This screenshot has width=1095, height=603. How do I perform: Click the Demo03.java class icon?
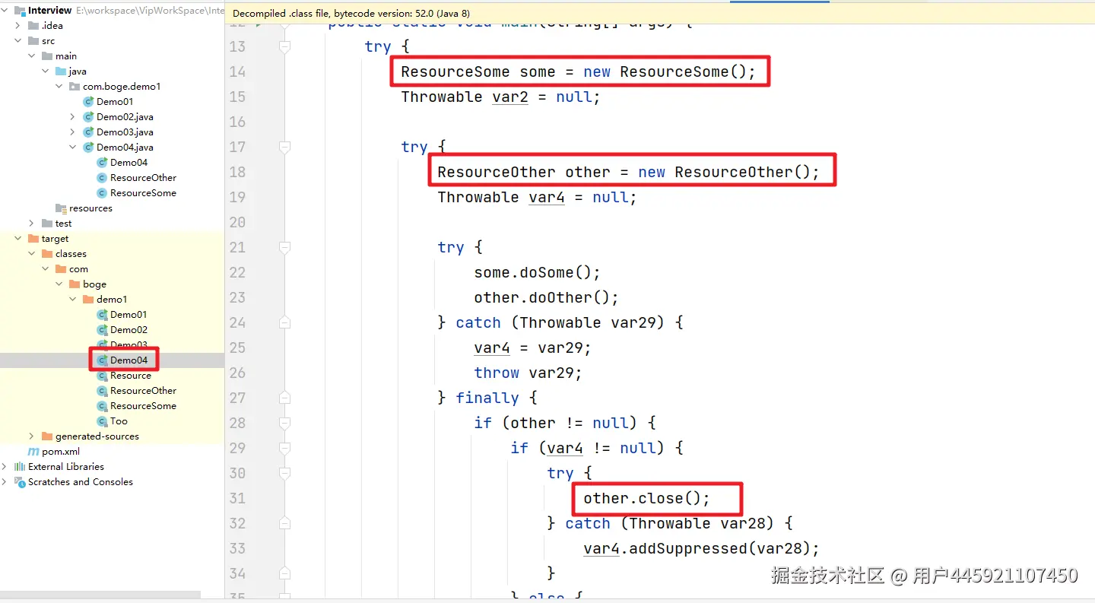[88, 132]
